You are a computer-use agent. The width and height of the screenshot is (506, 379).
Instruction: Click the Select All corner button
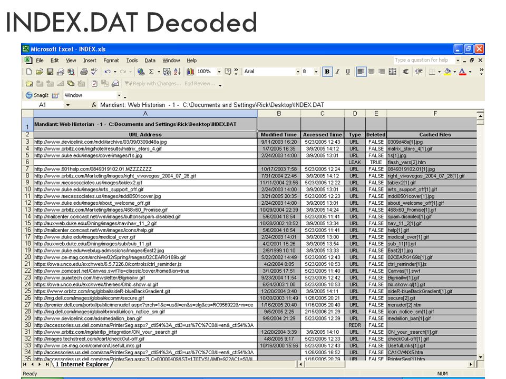(27, 114)
